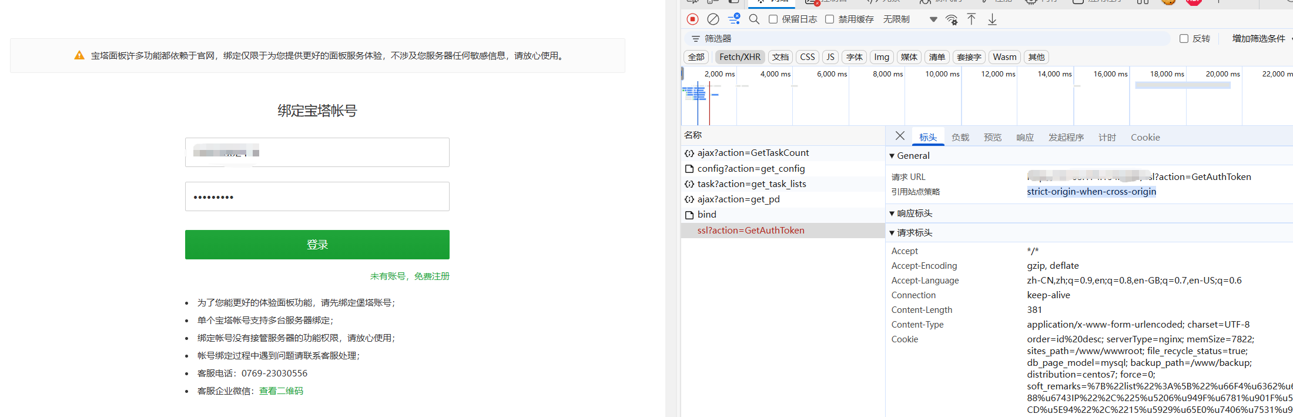Filter requests by 其他

pos(1037,57)
